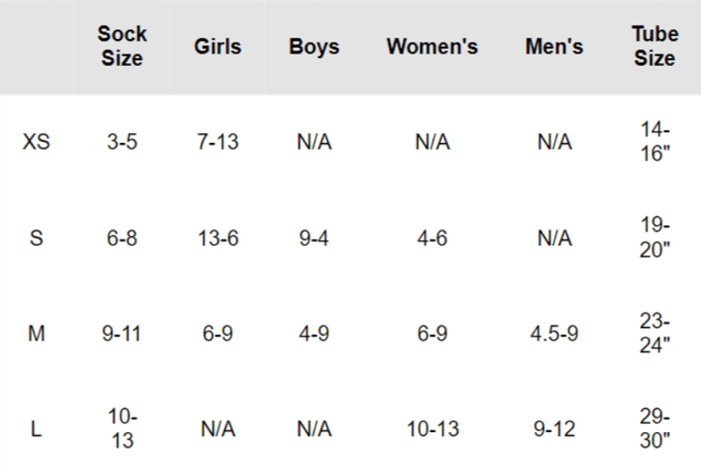Select the L row label
701x472 pixels.
click(x=36, y=429)
